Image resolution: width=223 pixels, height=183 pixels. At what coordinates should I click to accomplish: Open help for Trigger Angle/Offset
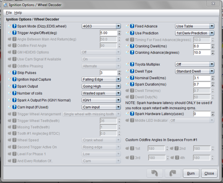[14, 33]
